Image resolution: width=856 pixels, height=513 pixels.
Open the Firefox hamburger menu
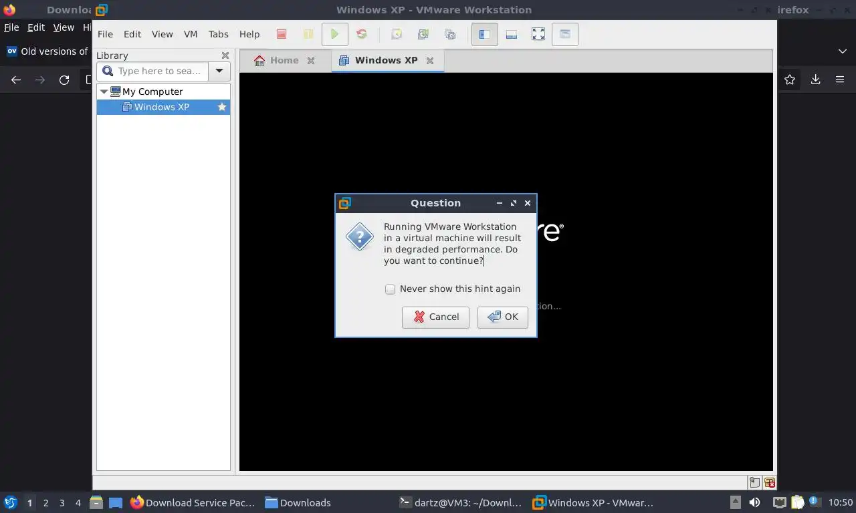[x=840, y=79]
